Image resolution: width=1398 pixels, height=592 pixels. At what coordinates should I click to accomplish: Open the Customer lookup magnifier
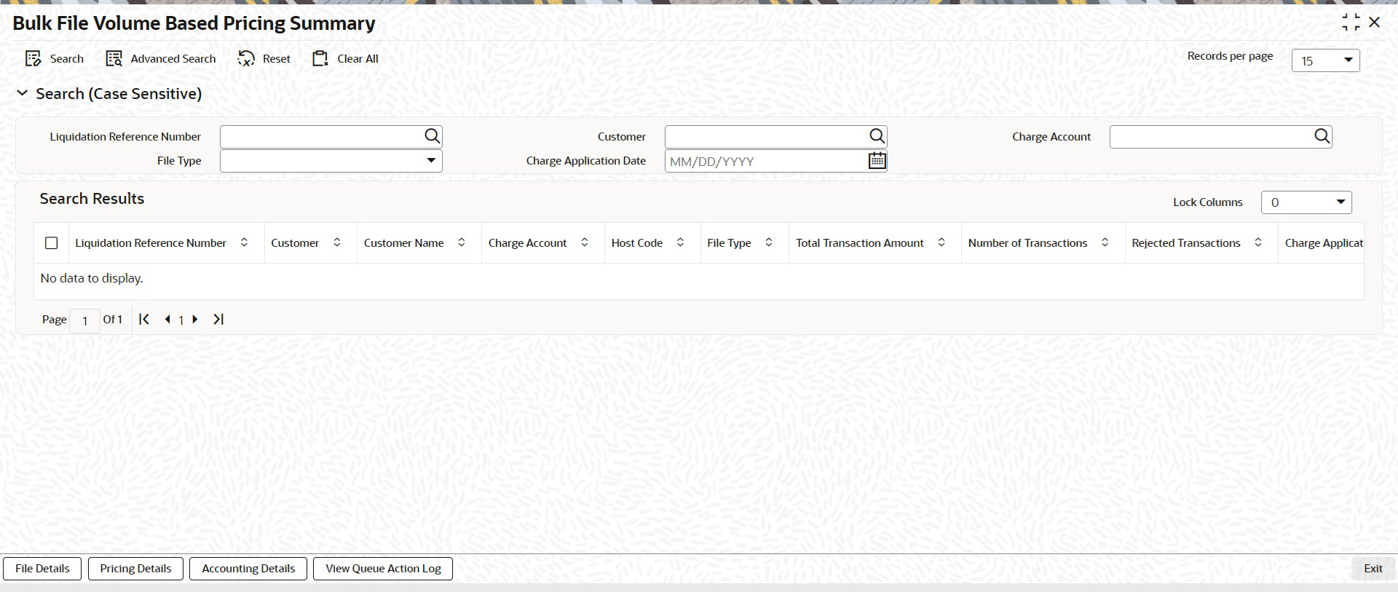pyautogui.click(x=877, y=136)
